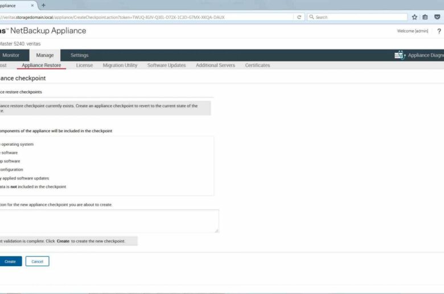
Task: Go to the Settings tab
Action: pyautogui.click(x=79, y=55)
